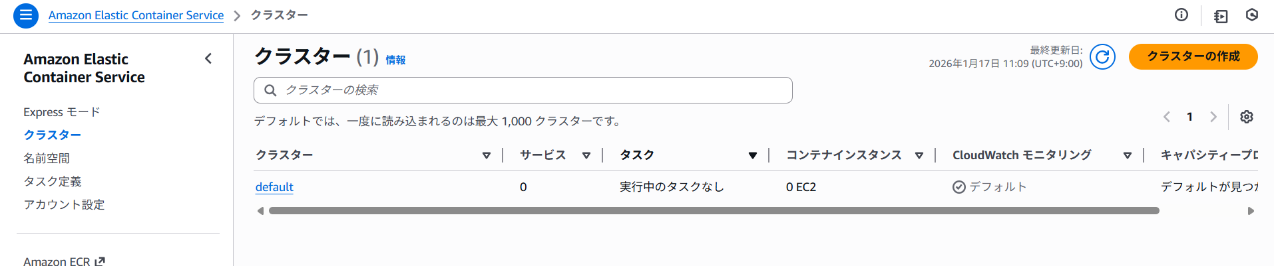Screen dimensions: 1274x266
Task: Go to previous page of clusters
Action: [1167, 117]
